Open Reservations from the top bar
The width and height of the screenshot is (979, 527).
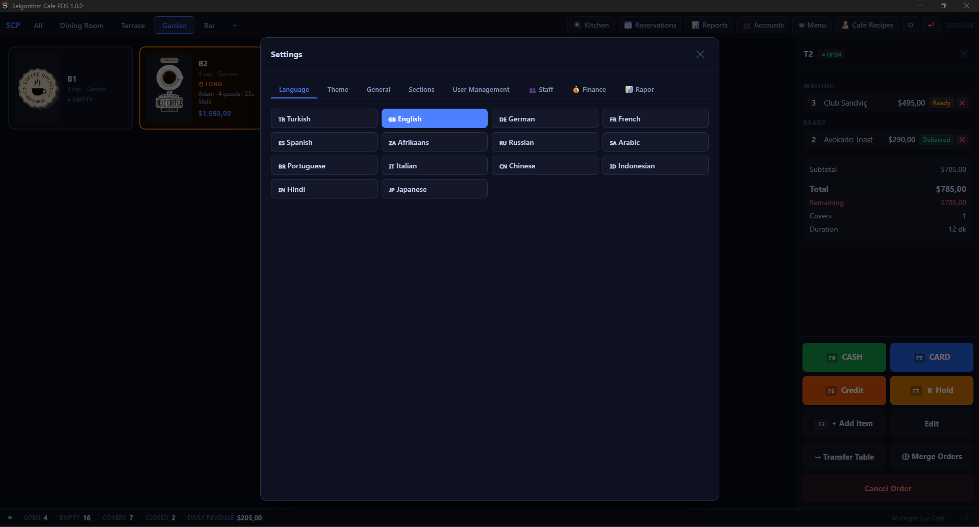tap(650, 25)
